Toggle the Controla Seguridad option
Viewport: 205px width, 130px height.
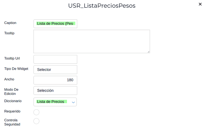click(36, 121)
